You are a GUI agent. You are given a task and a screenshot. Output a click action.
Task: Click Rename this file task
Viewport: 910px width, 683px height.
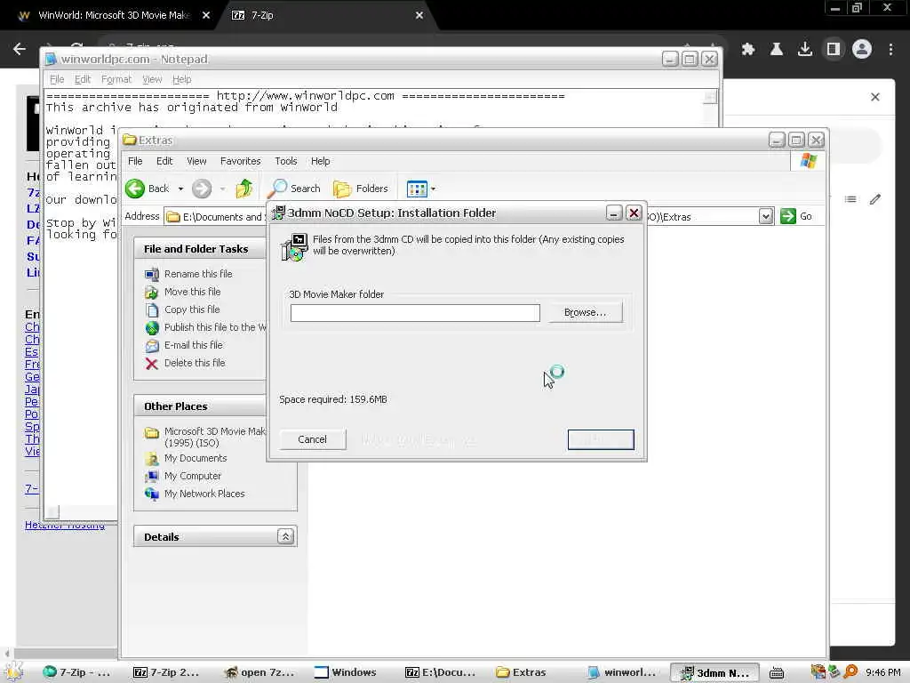tap(198, 274)
